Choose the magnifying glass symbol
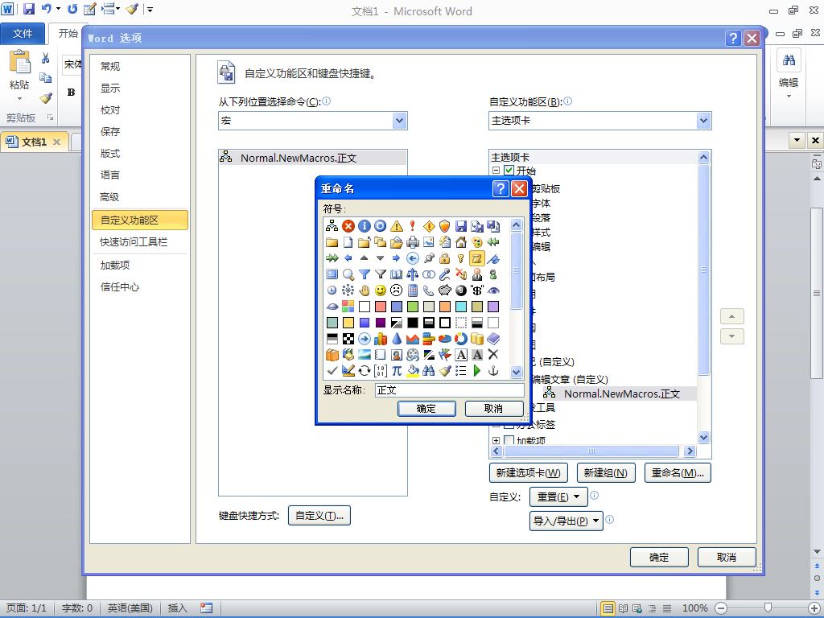Viewport: 824px width, 618px height. pos(348,274)
